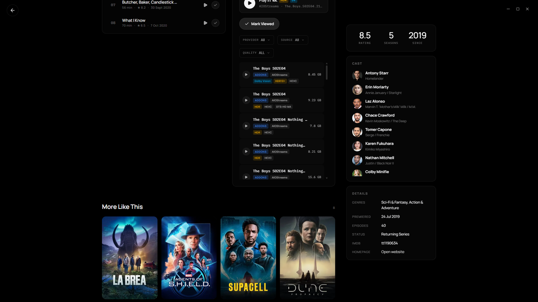Click the large Play in 4K play icon
Image resolution: width=538 pixels, height=302 pixels.
250,3
